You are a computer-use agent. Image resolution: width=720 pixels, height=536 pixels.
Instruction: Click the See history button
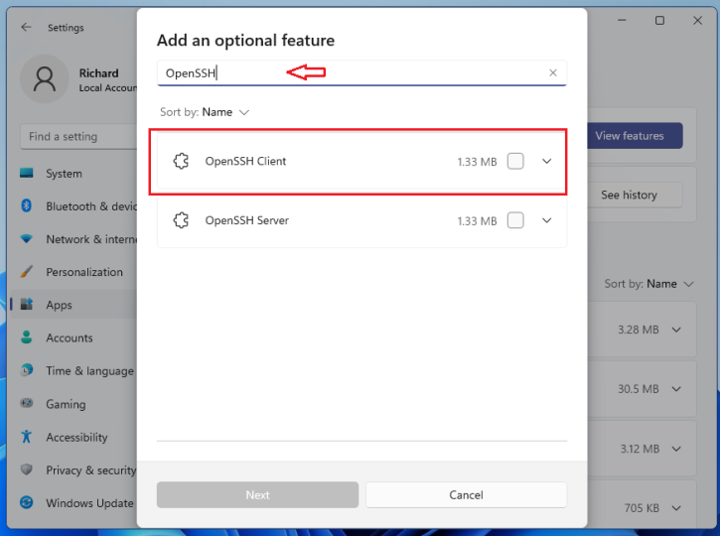(629, 195)
